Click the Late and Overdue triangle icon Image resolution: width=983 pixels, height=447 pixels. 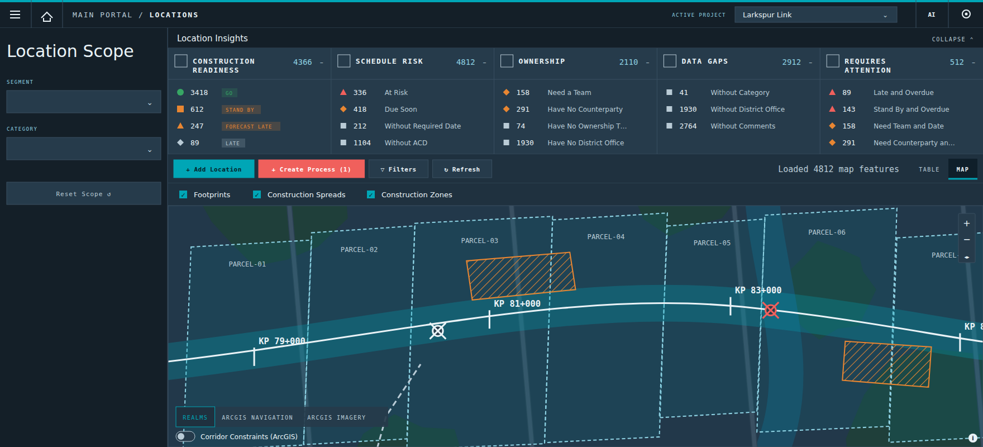[x=832, y=92]
